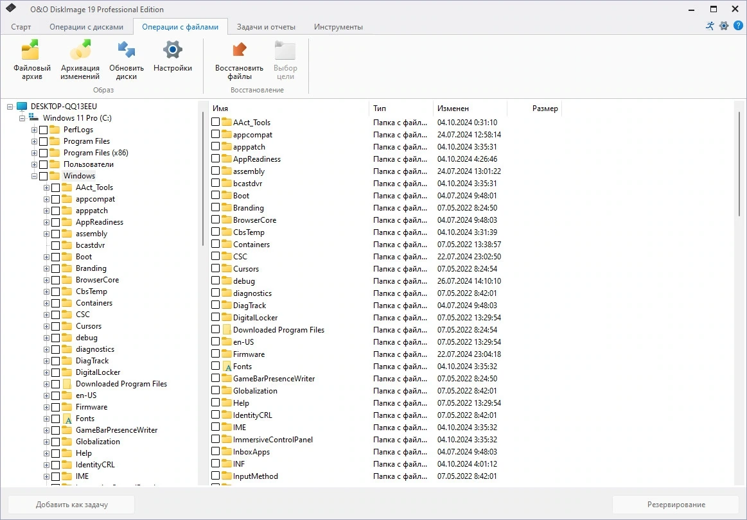Open the Файловый архив tool
Viewport: 747px width, 520px height.
click(31, 60)
